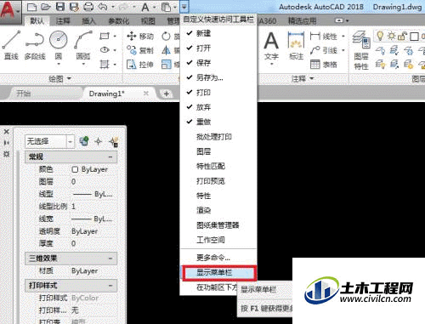Viewport: 425px width, 324px height.
Task: Click the light bulb layer on/off icon
Action: coord(380,37)
